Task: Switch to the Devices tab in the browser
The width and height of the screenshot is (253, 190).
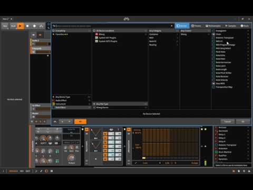Action: pos(182,26)
